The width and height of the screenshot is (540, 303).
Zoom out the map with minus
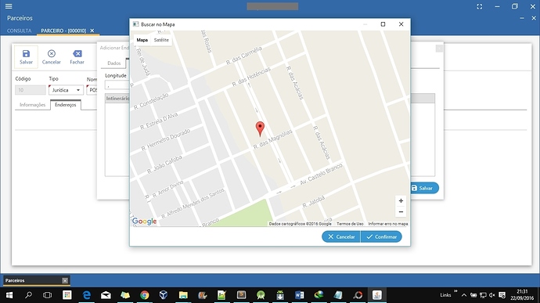[x=401, y=211]
